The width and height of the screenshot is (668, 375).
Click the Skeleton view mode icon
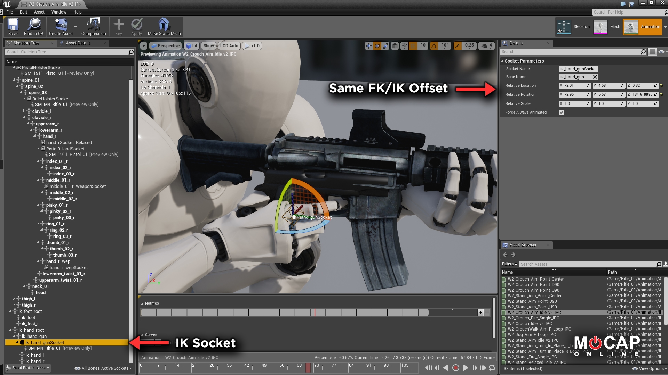pyautogui.click(x=562, y=26)
